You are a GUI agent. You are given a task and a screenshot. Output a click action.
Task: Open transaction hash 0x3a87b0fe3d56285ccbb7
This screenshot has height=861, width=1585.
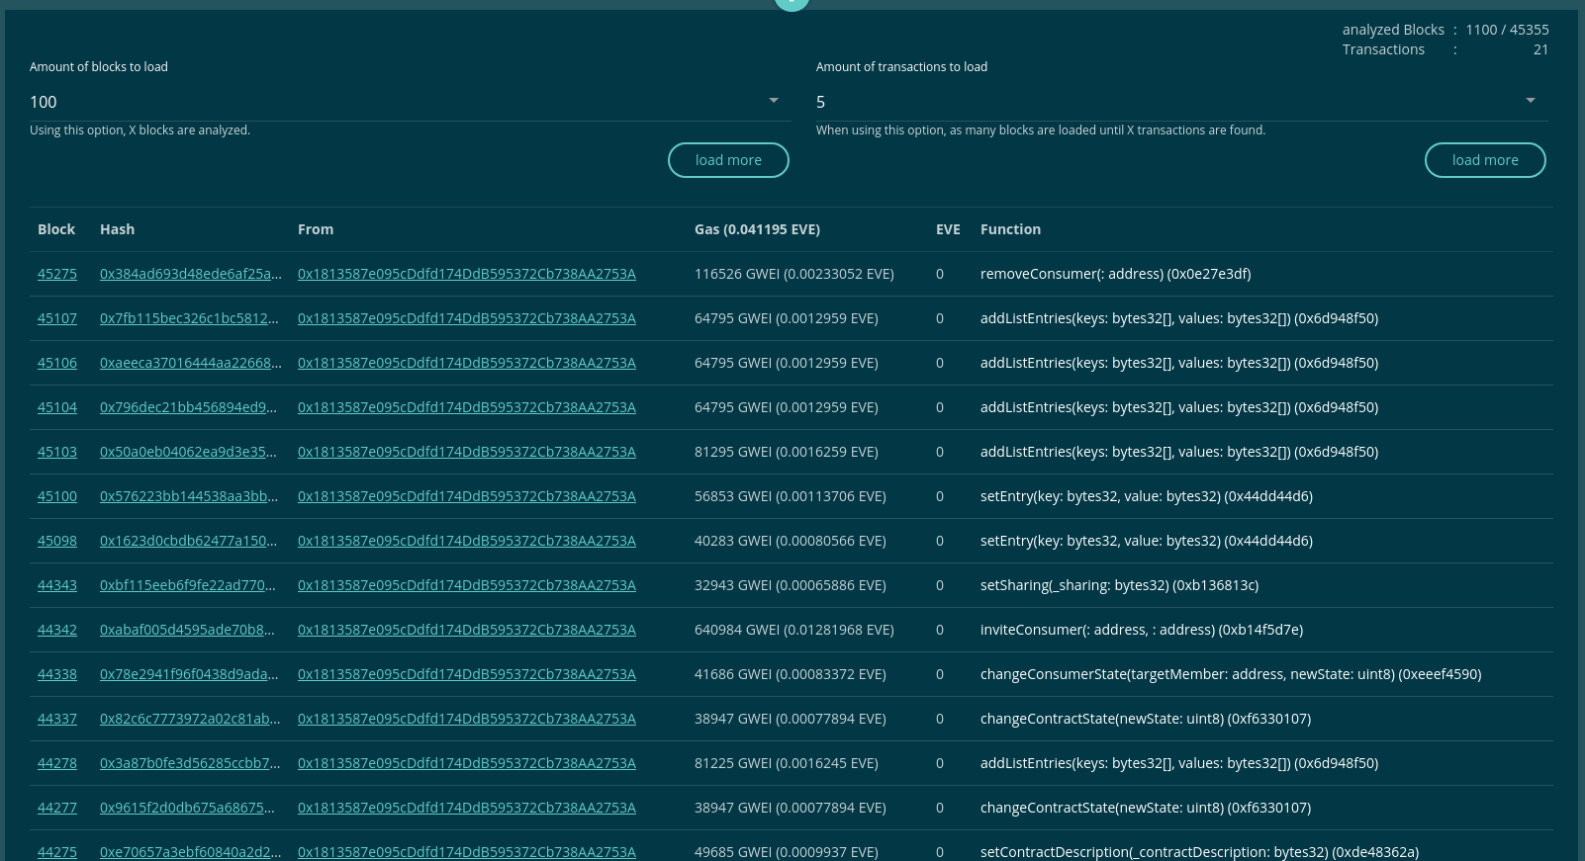pos(190,763)
